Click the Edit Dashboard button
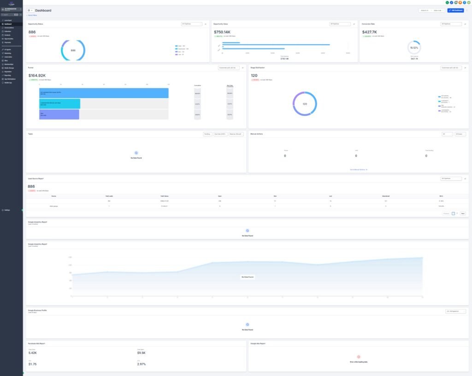This screenshot has width=472, height=376. pyautogui.click(x=455, y=10)
